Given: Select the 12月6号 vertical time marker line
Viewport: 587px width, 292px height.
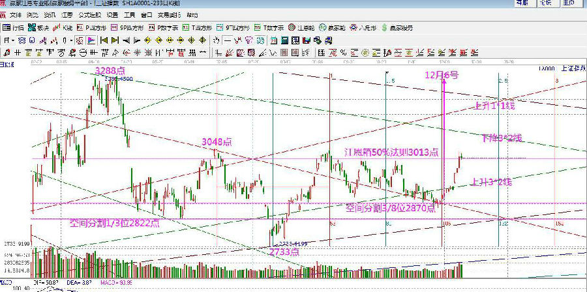Looking at the screenshot, I should coord(444,163).
